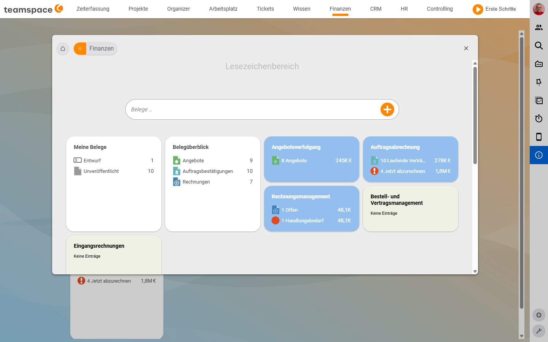This screenshot has height=342, width=548.
Task: Click the teamspace logo
Action: pos(33,9)
